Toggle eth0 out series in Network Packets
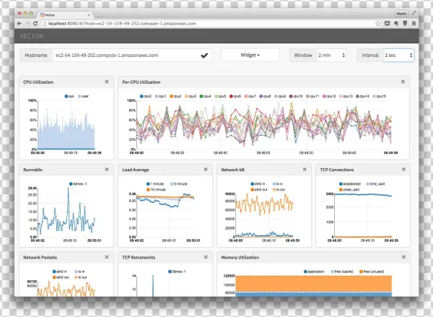Screen dimensions: 433x317 coord(61,277)
